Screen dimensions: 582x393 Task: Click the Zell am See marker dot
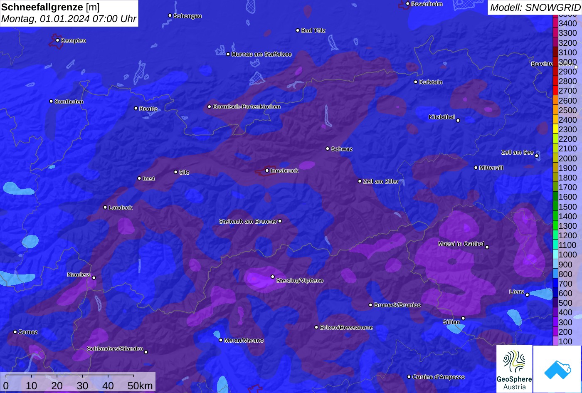point(537,156)
